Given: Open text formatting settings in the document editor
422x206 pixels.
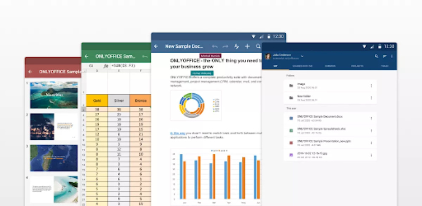Looking at the screenshot, I should pyautogui.click(x=237, y=46).
